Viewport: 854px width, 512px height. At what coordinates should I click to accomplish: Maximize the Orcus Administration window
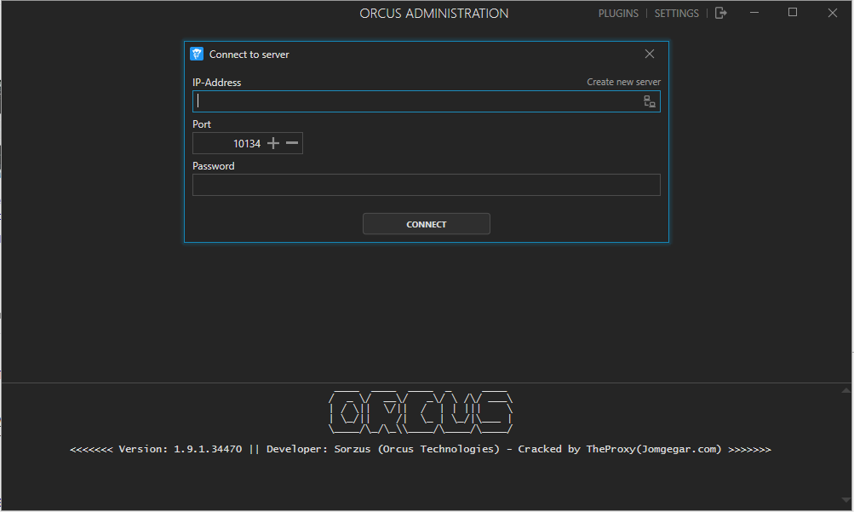(792, 12)
